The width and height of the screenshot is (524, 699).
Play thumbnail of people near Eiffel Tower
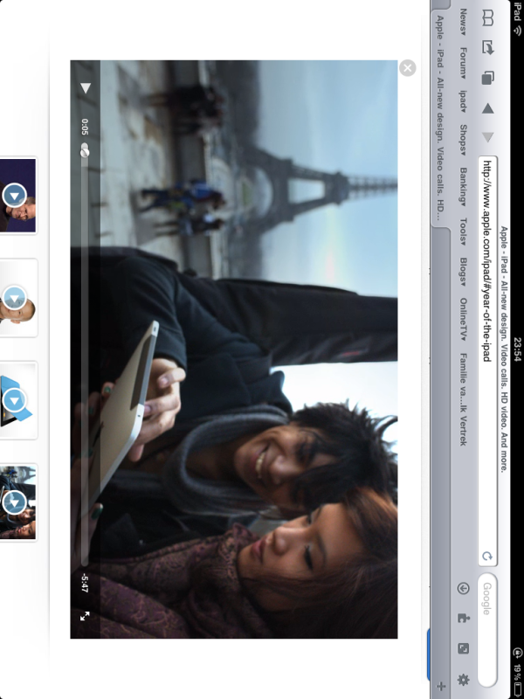(x=18, y=502)
